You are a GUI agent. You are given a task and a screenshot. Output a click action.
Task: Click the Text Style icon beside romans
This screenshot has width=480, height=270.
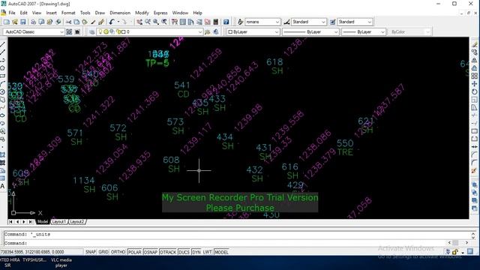click(x=240, y=22)
